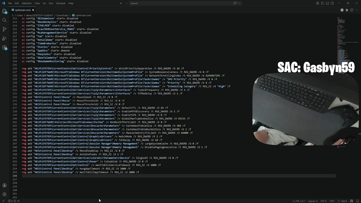The width and height of the screenshot is (361, 203).
Task: Click the ChatGPT icon in editor toolbar
Action: (342, 10)
